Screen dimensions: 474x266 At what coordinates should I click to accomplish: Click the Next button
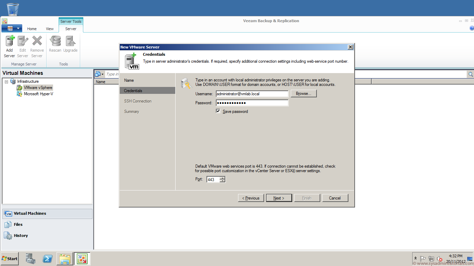279,198
